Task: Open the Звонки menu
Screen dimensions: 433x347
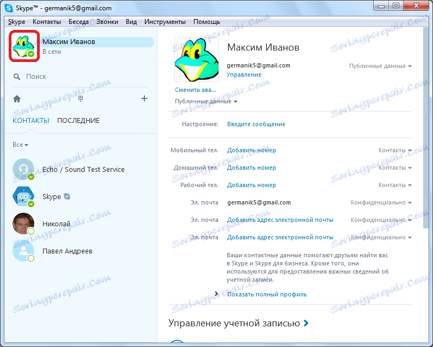Action: (107, 22)
